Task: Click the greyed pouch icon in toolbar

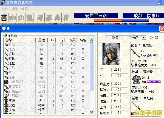Action: 49,18
